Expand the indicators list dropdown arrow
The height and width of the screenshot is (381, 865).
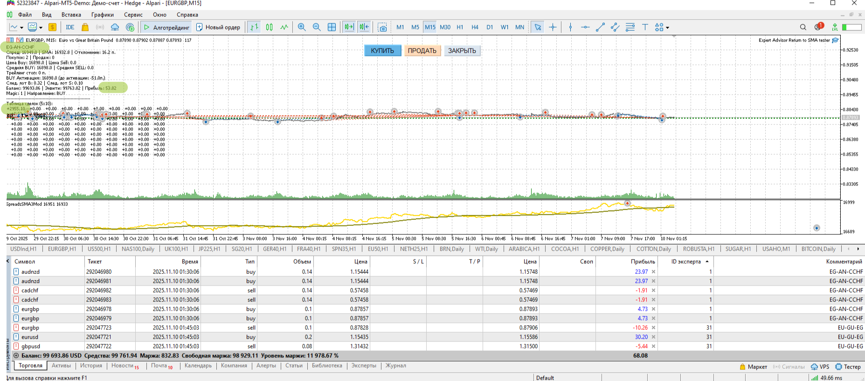coord(41,27)
